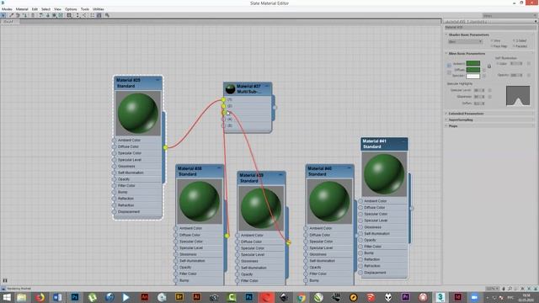Click the Diffuse color swatch
The image size is (539, 303).
[473, 70]
